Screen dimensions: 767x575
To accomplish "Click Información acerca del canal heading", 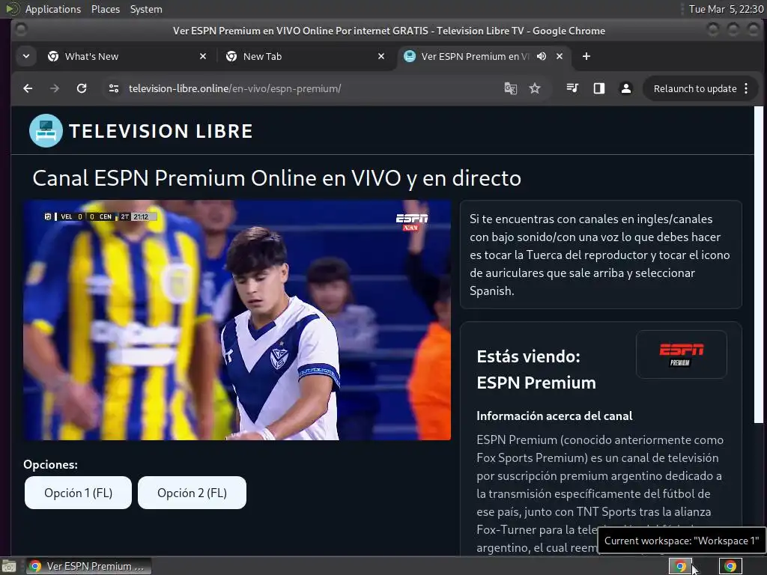I will 554,416.
